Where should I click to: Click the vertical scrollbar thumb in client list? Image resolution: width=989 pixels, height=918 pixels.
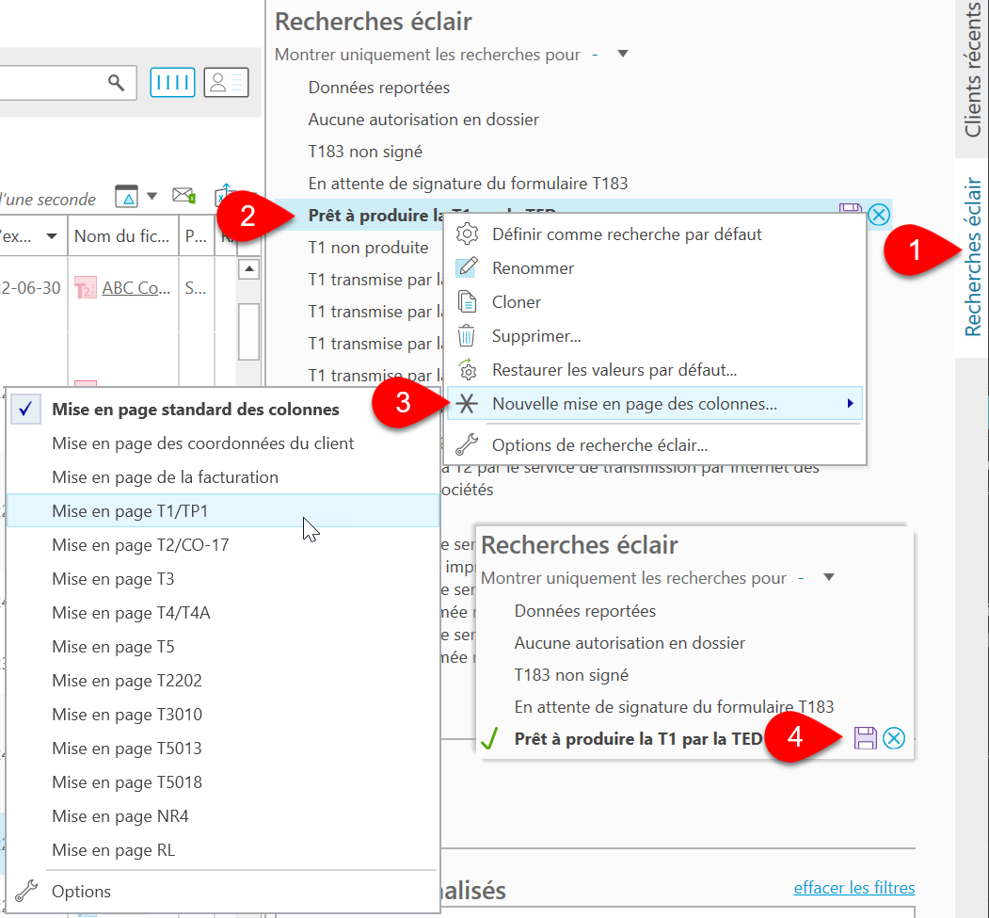pos(249,331)
